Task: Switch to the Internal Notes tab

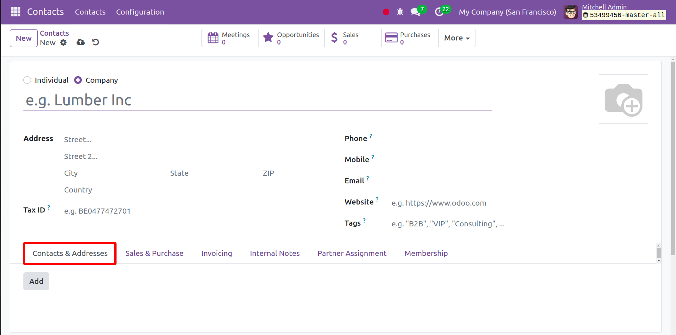Action: (x=275, y=253)
